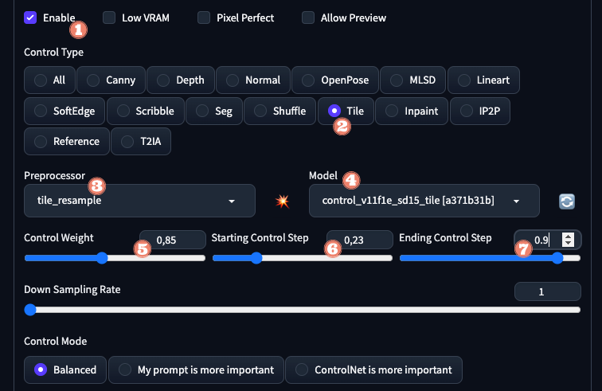Uncheck the Enable checkbox
The height and width of the screenshot is (391, 602).
click(x=30, y=18)
